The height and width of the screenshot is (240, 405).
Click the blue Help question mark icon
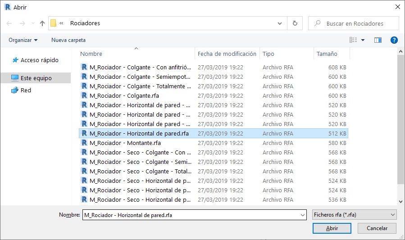(x=394, y=40)
